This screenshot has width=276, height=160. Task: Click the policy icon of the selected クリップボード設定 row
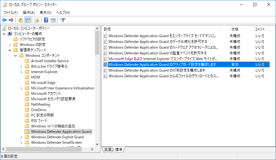(105, 65)
